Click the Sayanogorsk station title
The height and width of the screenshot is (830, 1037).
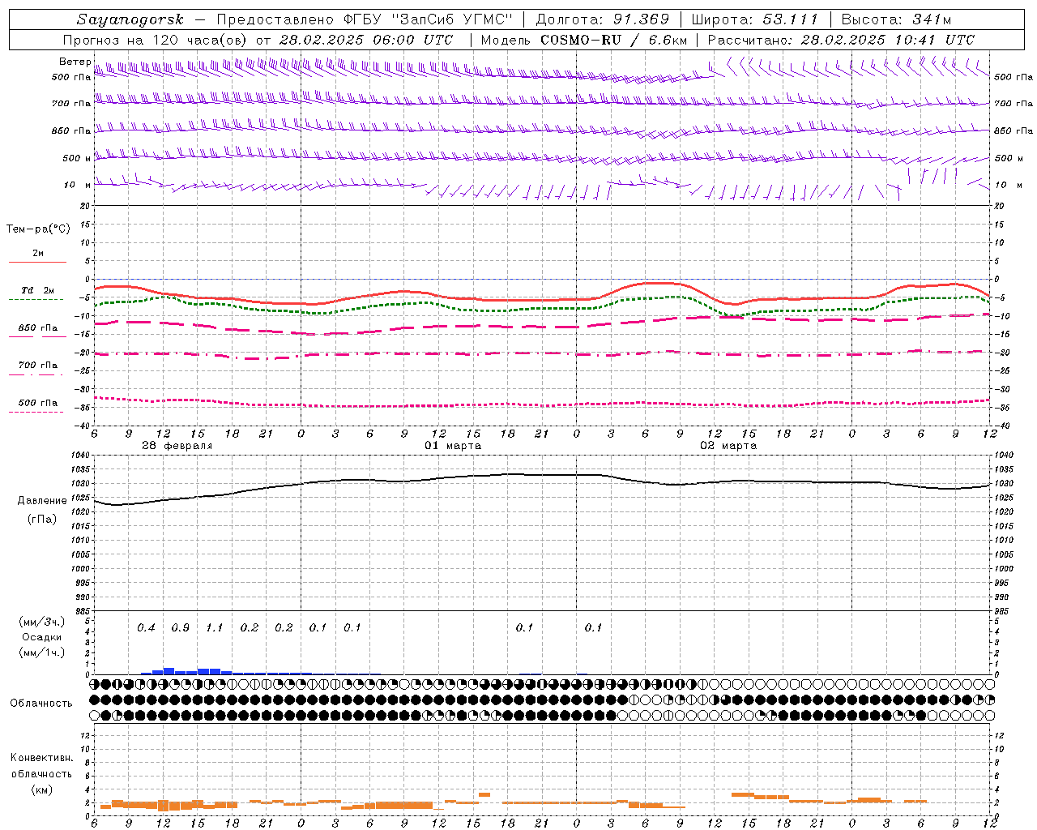point(130,19)
